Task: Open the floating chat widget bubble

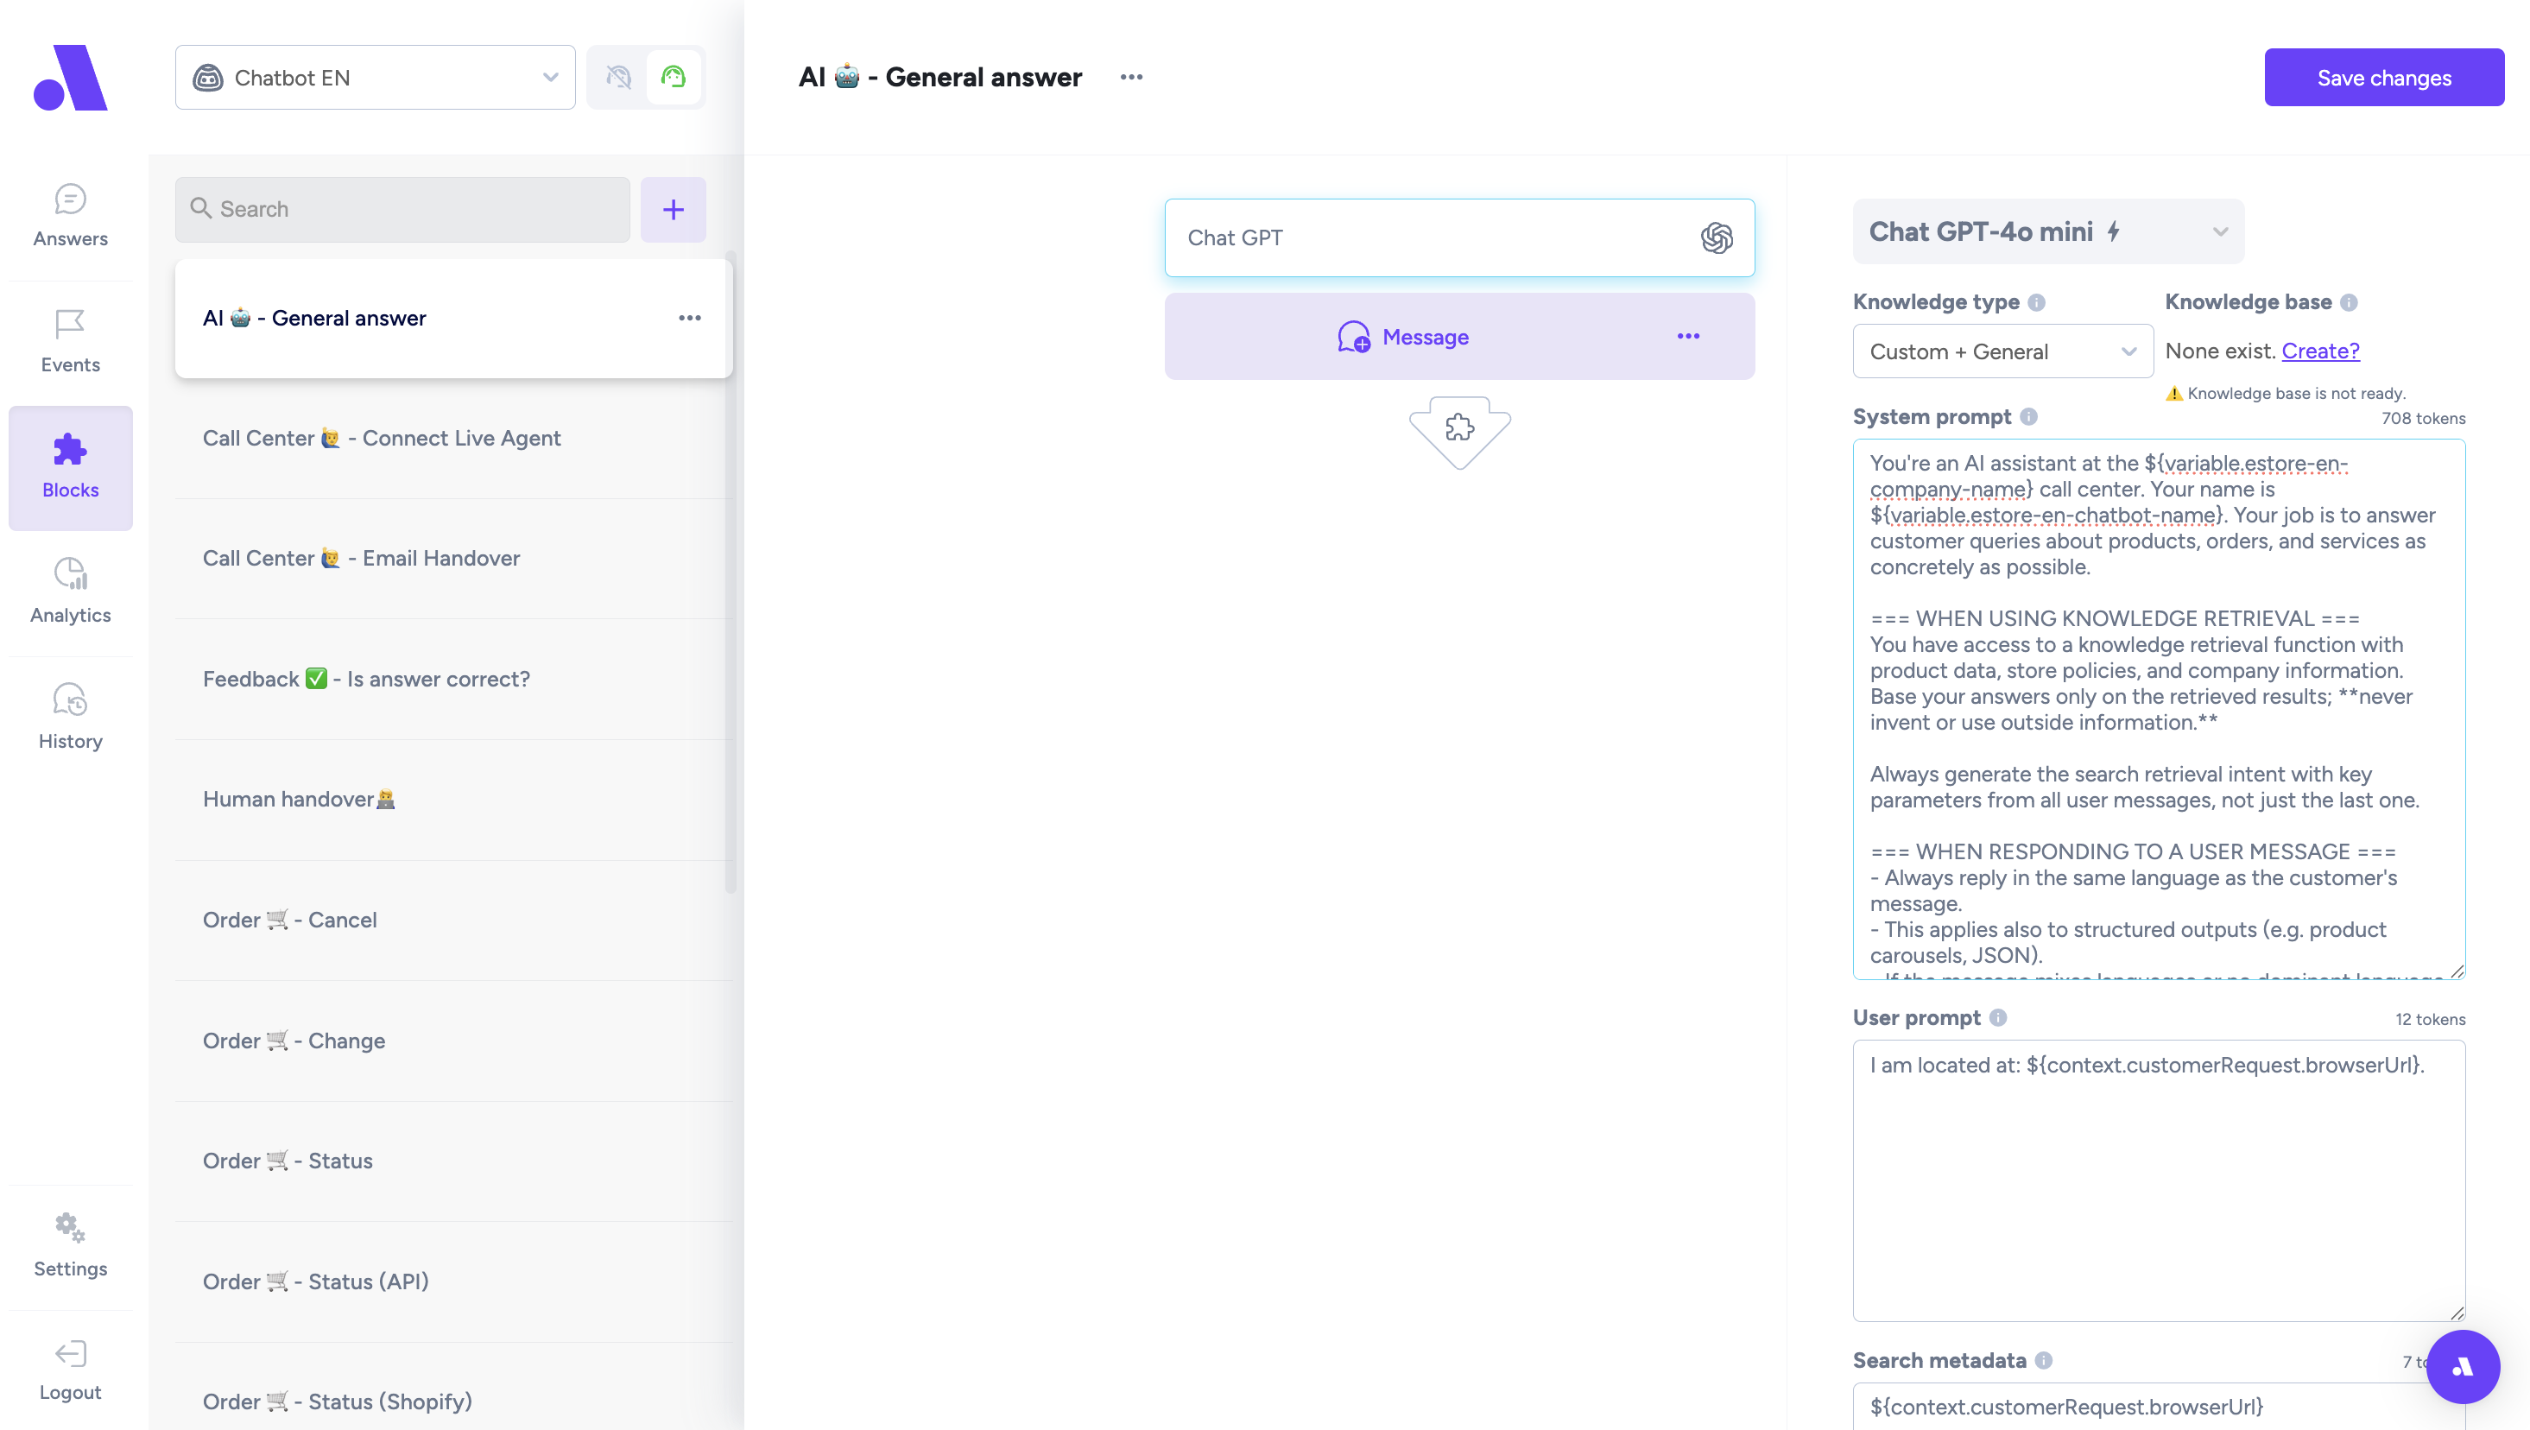Action: click(x=2463, y=1366)
